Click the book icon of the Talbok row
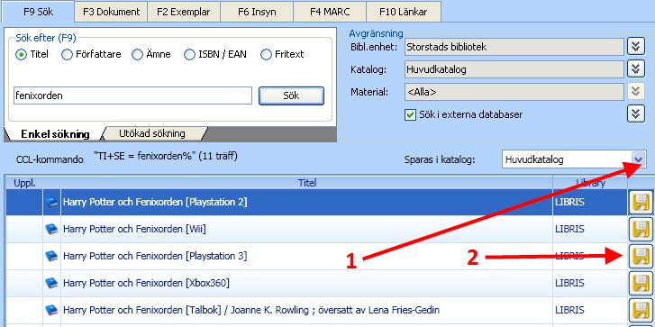This screenshot has height=327, width=655. [x=51, y=310]
